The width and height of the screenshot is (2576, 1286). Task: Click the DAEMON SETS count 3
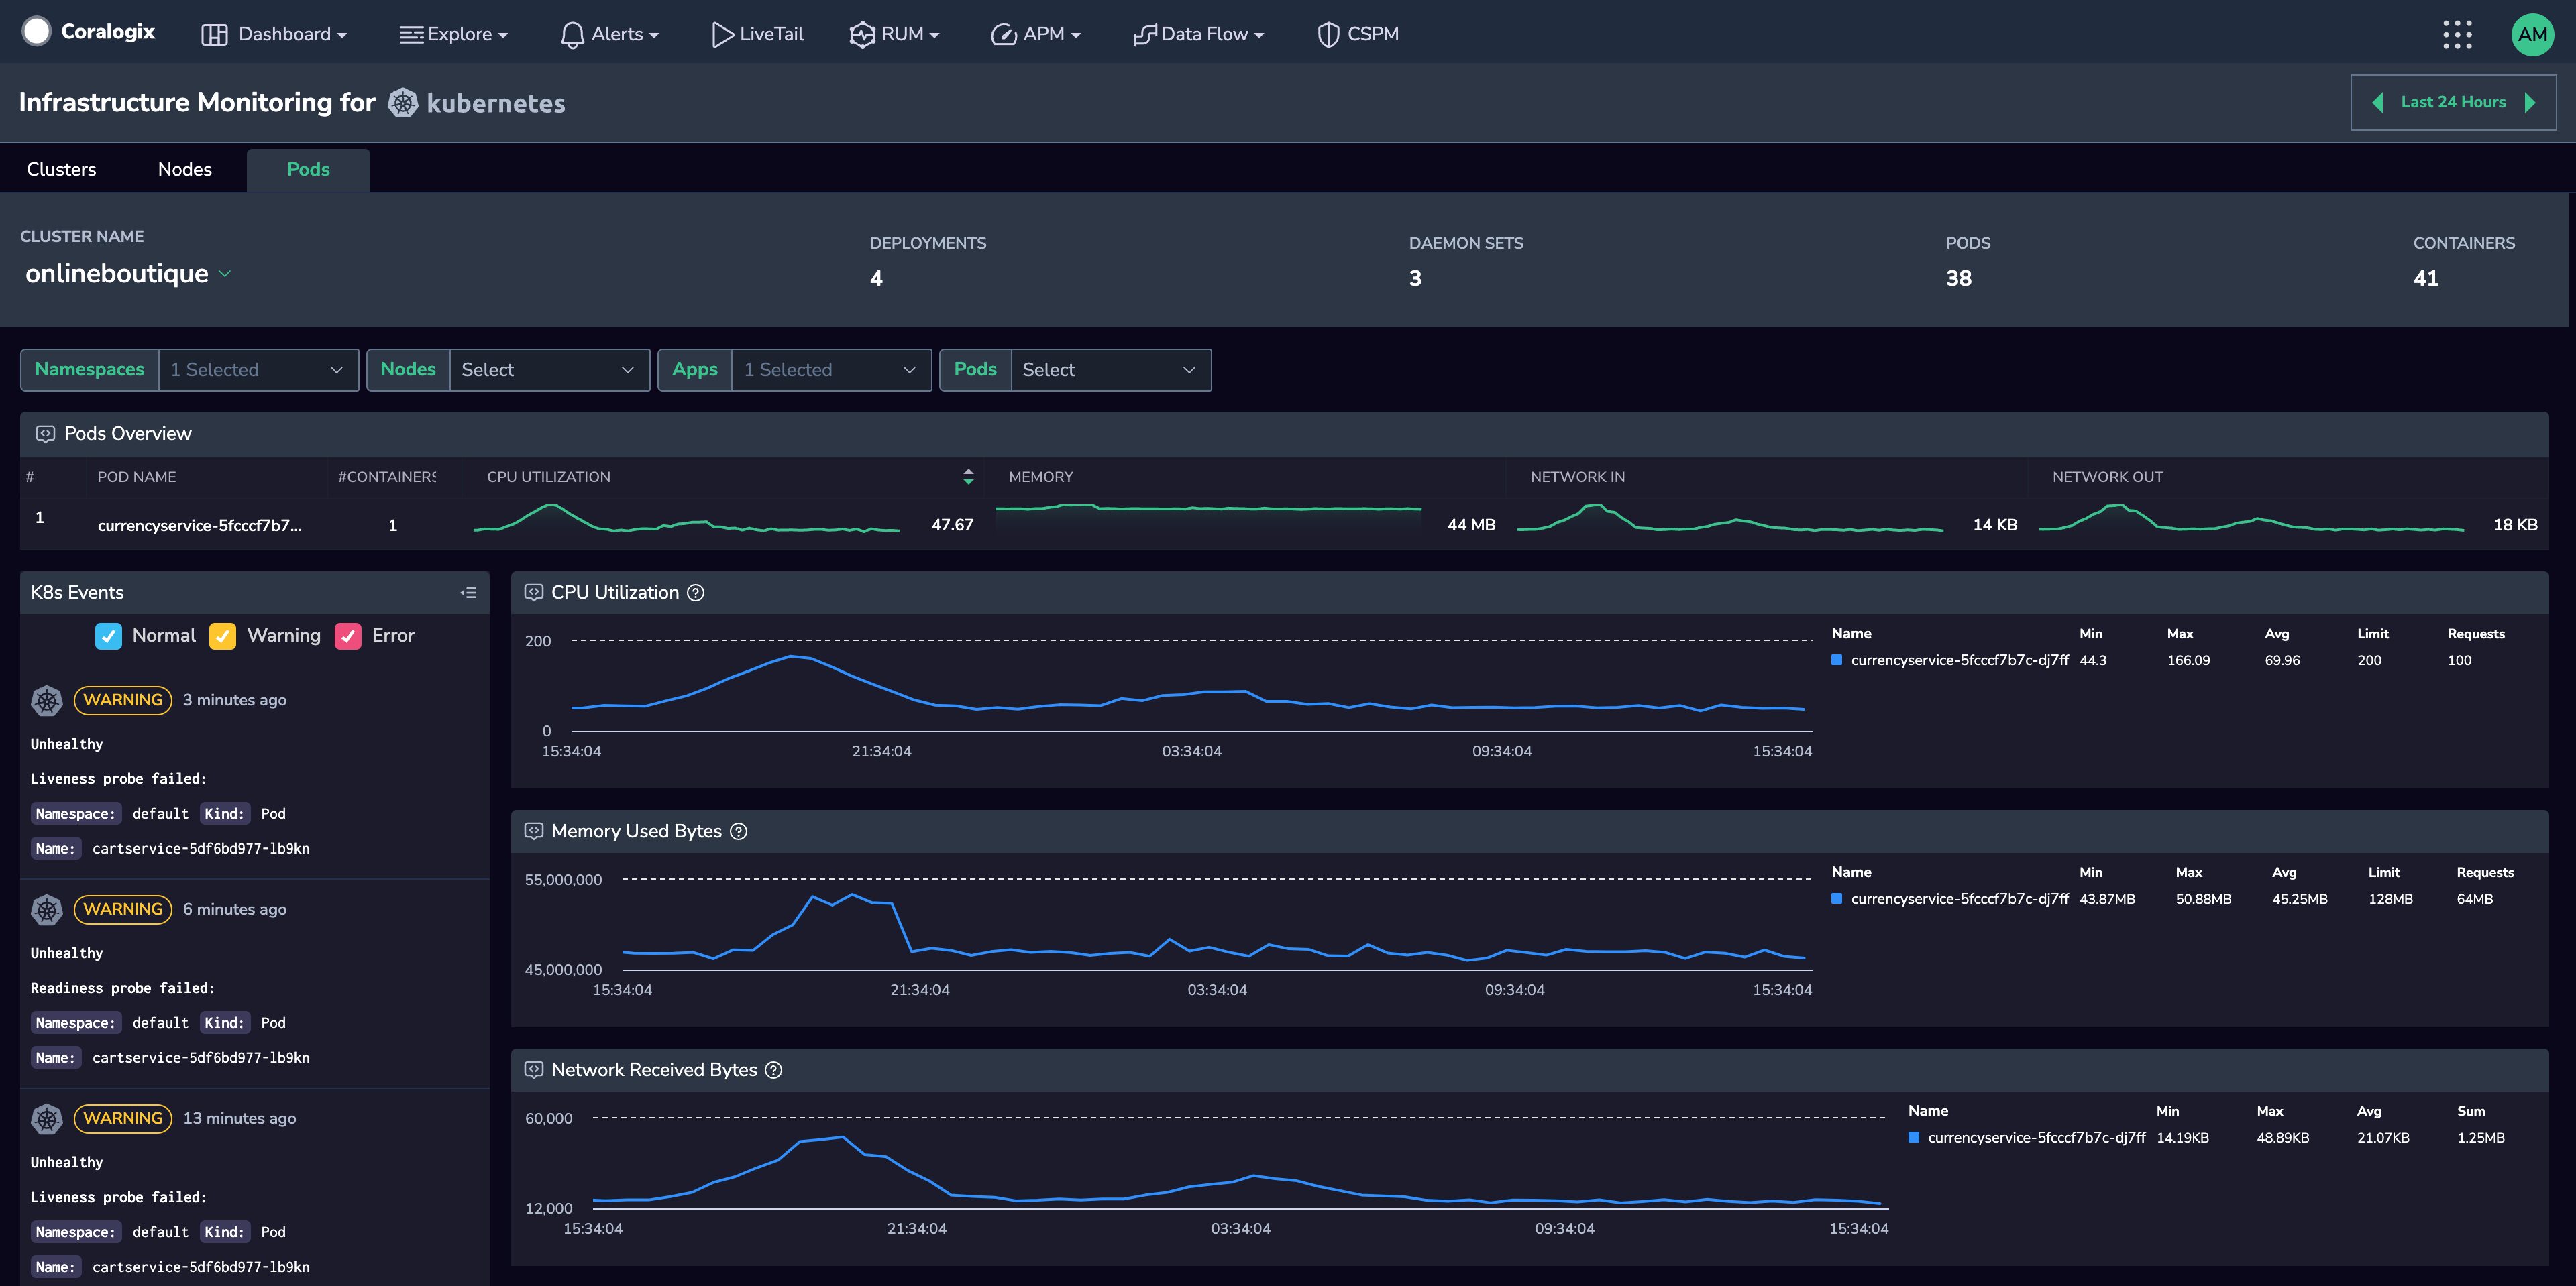1415,279
